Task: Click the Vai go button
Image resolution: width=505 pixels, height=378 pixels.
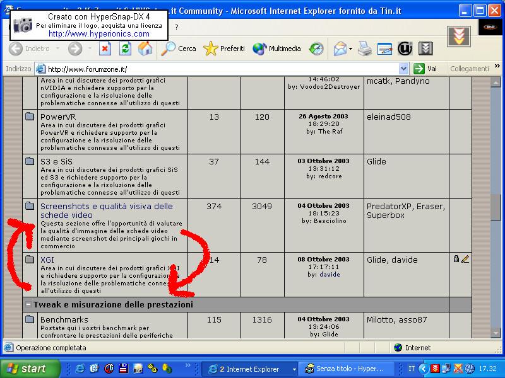Action: [x=425, y=69]
